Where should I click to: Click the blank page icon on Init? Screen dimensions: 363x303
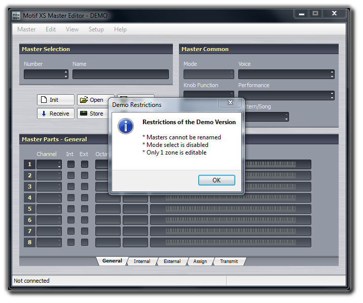[x=44, y=99]
